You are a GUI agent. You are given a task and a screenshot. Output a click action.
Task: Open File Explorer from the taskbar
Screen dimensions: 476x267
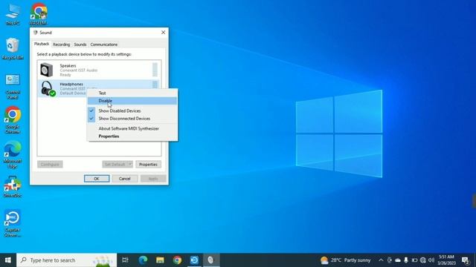[160, 260]
